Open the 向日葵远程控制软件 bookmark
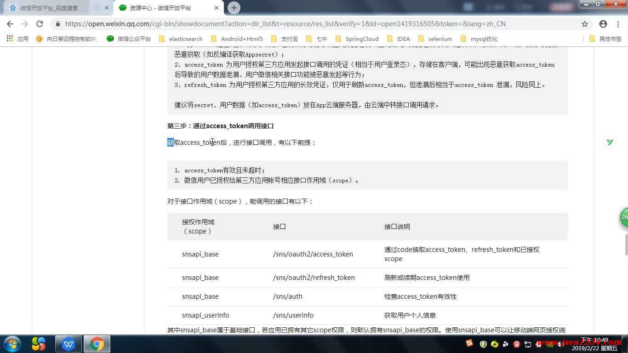The height and width of the screenshot is (353, 628). [x=67, y=39]
